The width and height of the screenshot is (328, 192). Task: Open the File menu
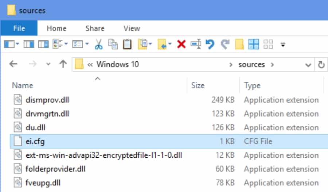click(19, 28)
